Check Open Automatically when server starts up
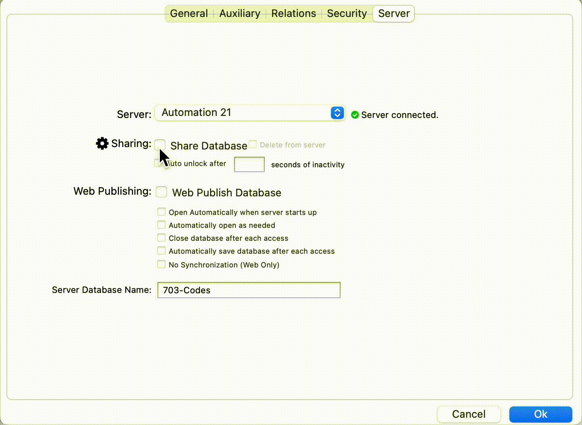 [161, 212]
